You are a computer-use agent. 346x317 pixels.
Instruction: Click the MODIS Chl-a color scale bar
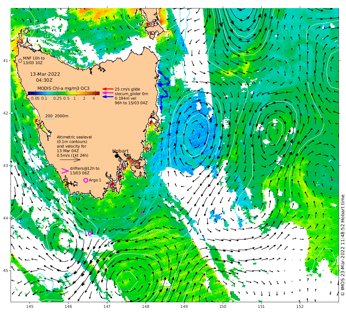point(64,93)
